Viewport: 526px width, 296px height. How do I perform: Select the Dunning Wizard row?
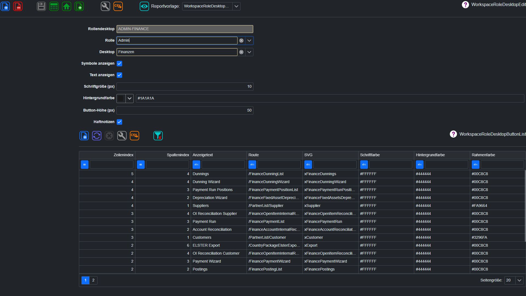click(x=302, y=182)
